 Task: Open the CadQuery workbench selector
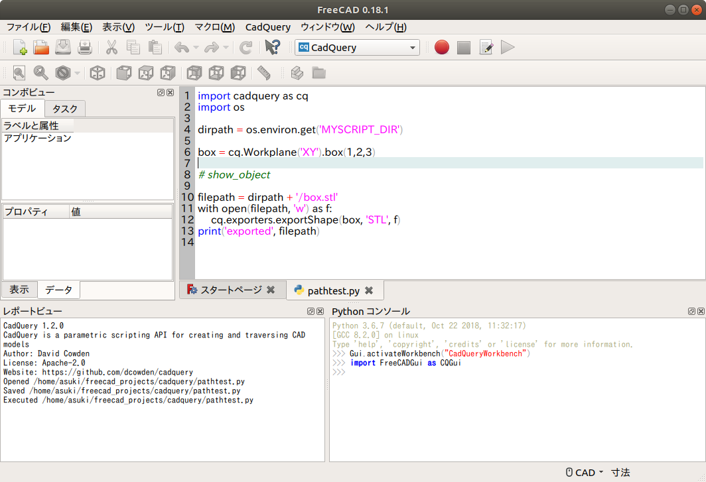357,47
